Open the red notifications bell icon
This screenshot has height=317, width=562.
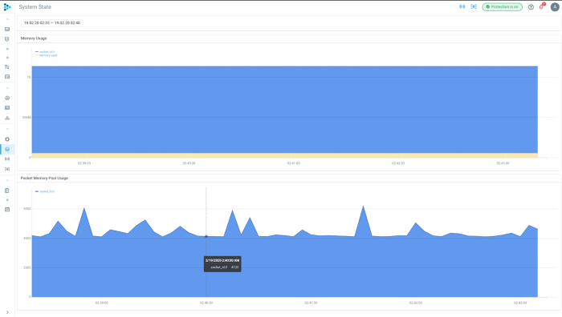point(542,6)
